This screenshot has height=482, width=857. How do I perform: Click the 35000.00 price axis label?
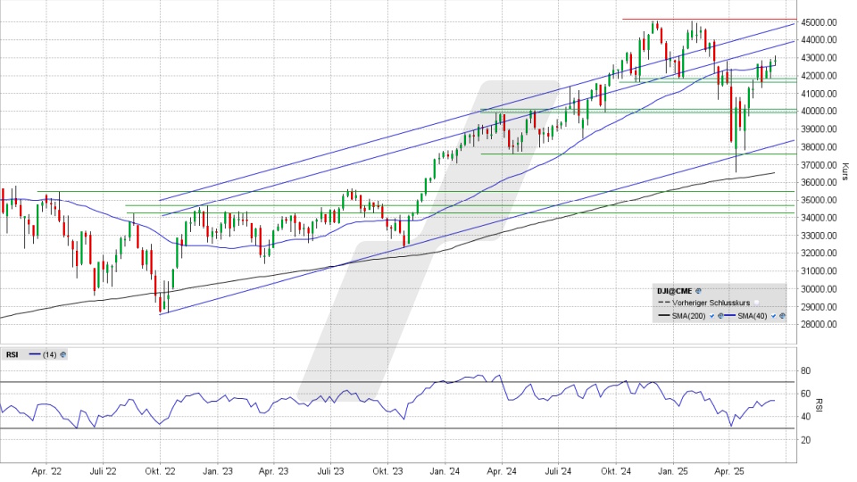pyautogui.click(x=819, y=200)
